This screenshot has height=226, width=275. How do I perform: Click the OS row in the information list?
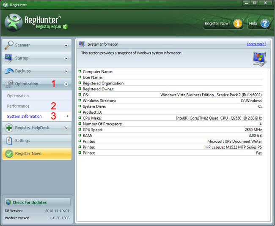(170, 95)
